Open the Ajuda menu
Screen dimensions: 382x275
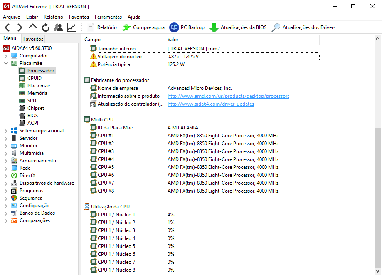coord(134,17)
